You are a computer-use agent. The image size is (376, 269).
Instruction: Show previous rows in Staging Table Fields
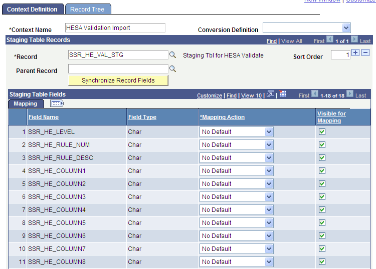click(315, 93)
